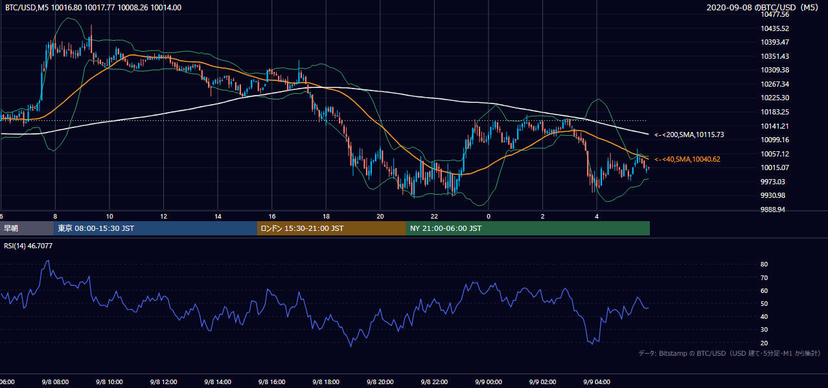Select hour tick 16 under the price chart
Image resolution: width=828 pixels, height=388 pixels.
coord(272,216)
